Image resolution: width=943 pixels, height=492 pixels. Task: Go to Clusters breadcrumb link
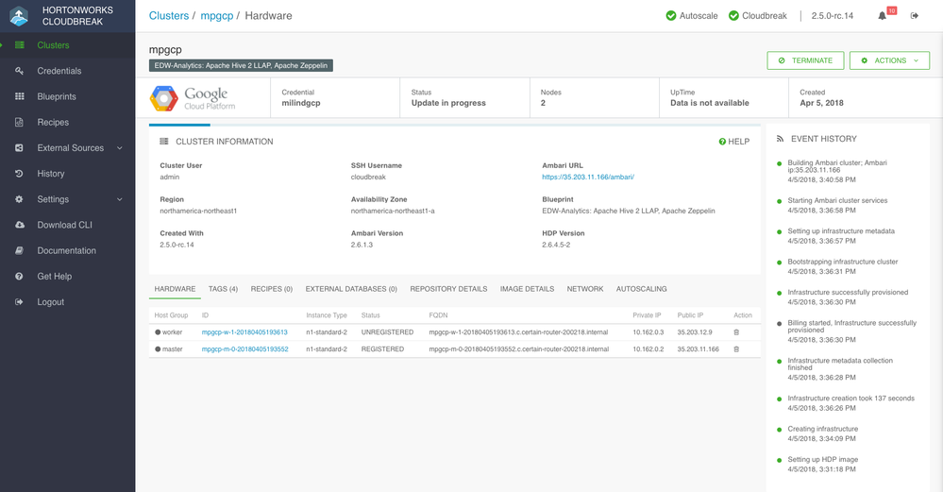(x=168, y=16)
